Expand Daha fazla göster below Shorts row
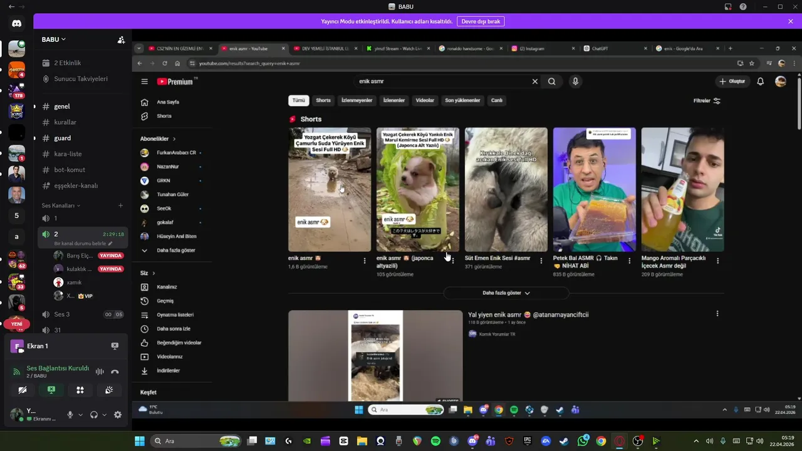 (506, 293)
